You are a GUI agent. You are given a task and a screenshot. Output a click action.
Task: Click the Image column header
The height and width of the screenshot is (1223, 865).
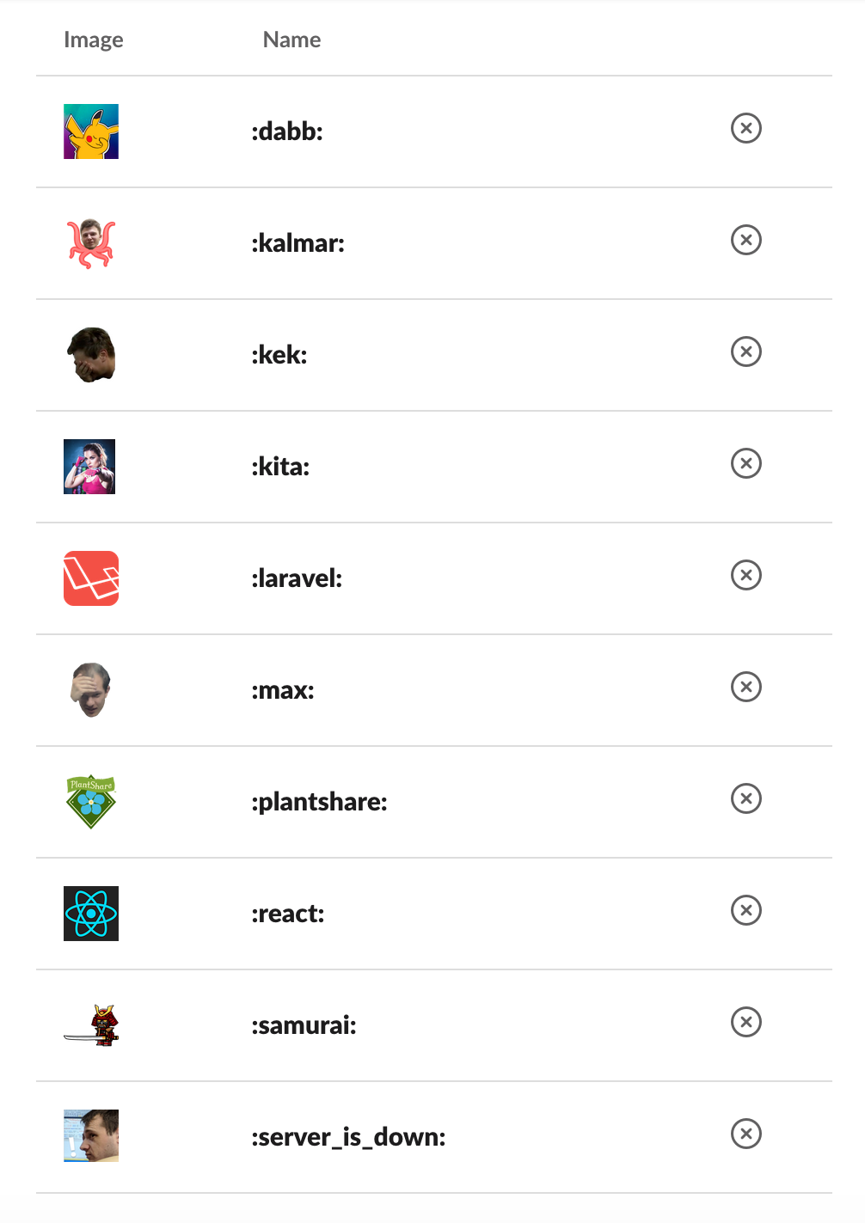[93, 39]
